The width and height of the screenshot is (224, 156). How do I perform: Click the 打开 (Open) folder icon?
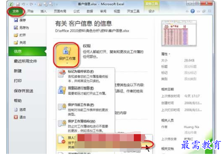tap(16, 35)
